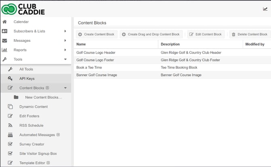Click the New Content Blocks folder icon
The width and height of the screenshot is (271, 167).
pyautogui.click(x=16, y=97)
